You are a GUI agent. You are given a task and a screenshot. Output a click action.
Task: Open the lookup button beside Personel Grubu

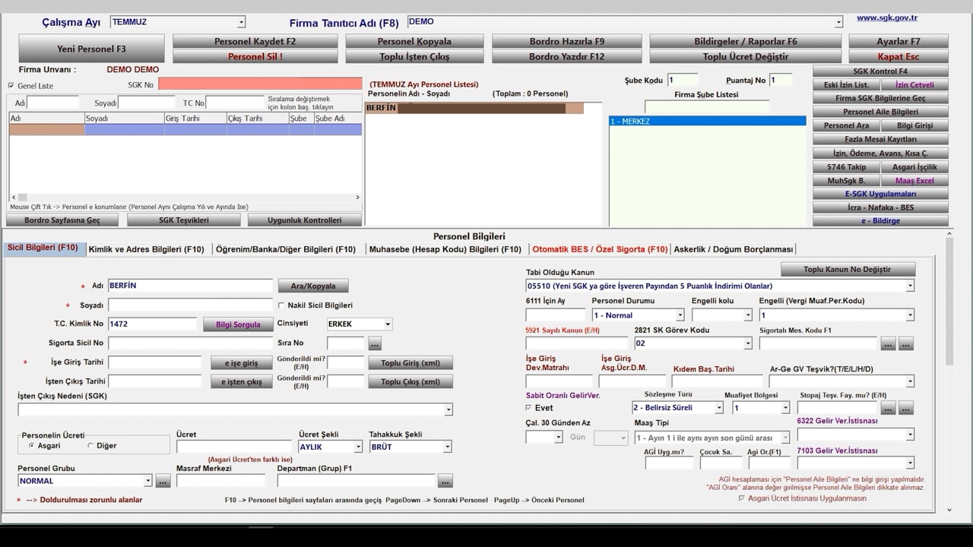[x=163, y=481]
